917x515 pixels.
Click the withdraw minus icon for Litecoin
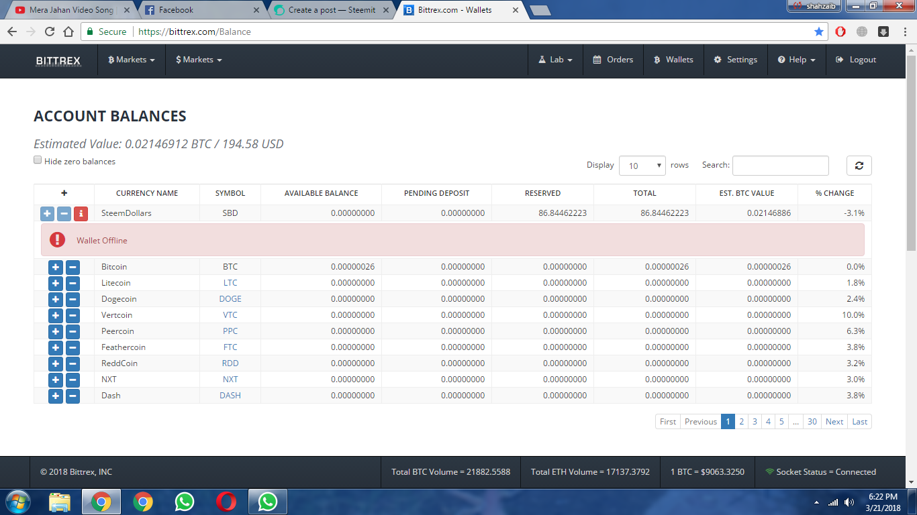[x=73, y=283]
